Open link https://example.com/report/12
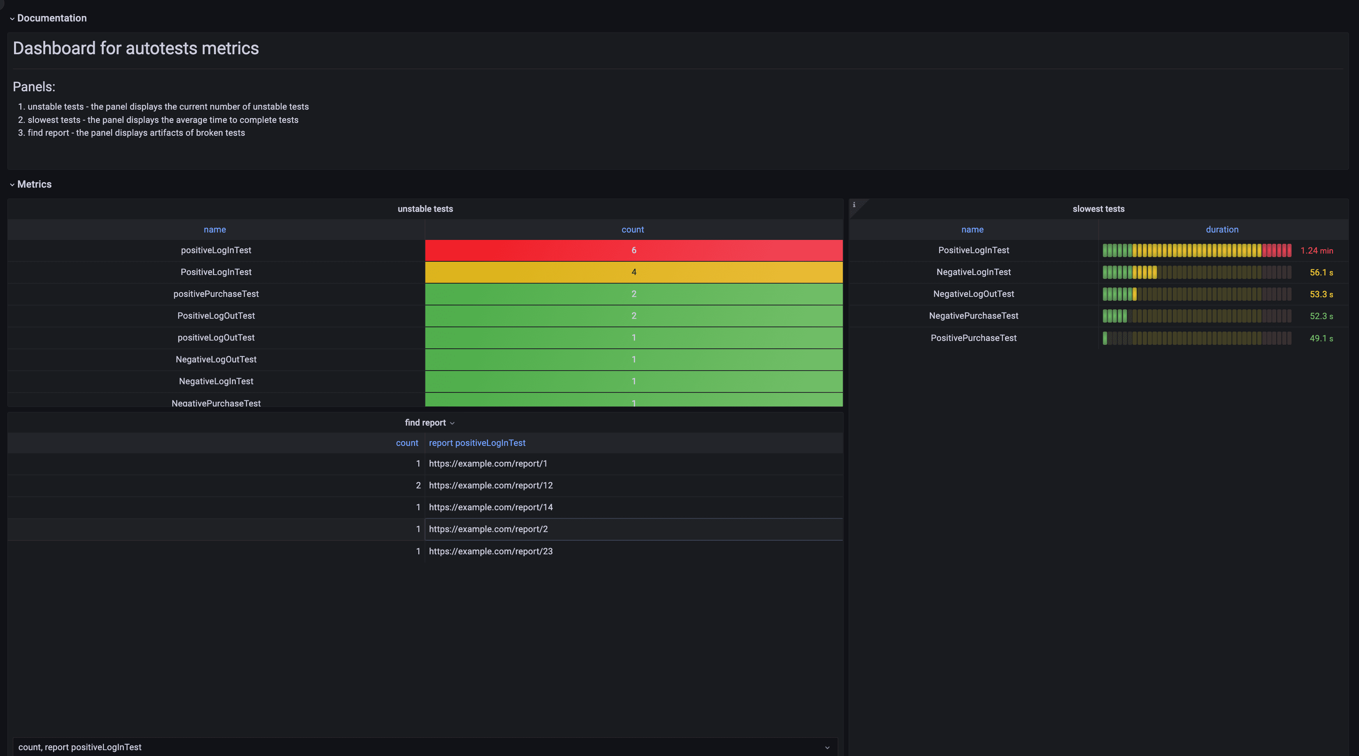 click(491, 485)
